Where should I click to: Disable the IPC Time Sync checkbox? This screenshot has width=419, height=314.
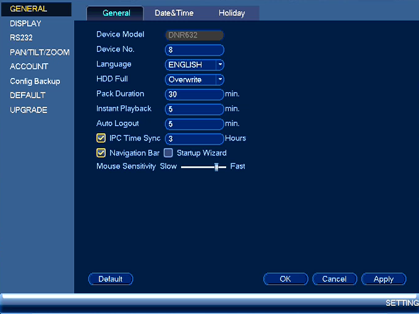click(101, 138)
